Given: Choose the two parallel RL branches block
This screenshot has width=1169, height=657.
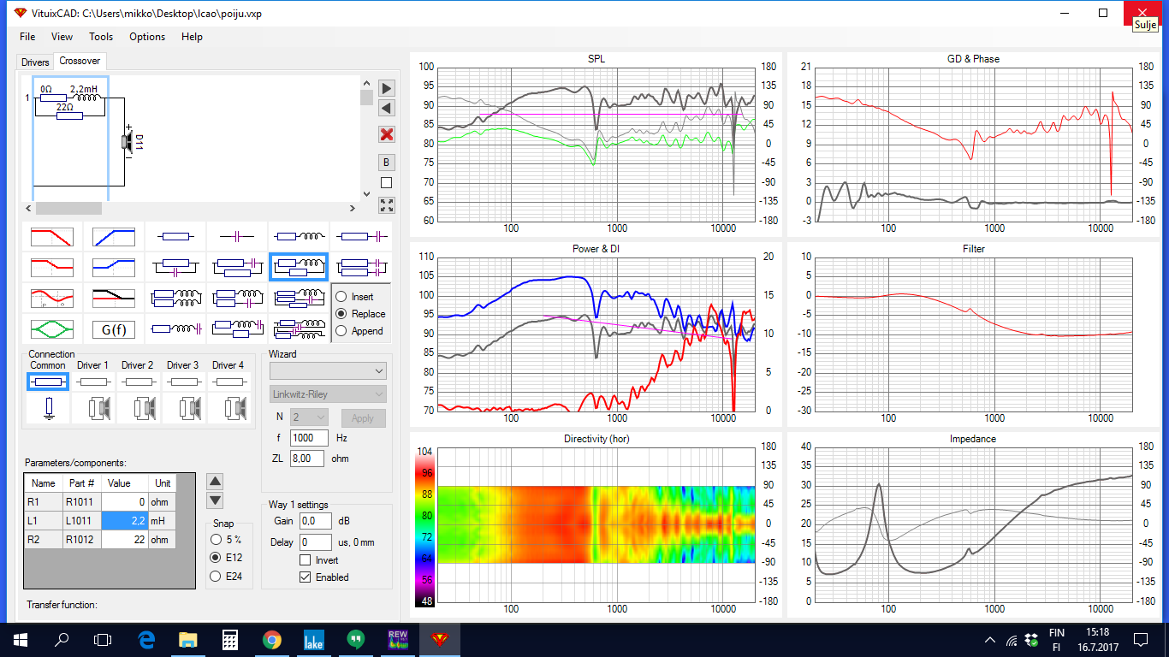Looking at the screenshot, I should 175,298.
